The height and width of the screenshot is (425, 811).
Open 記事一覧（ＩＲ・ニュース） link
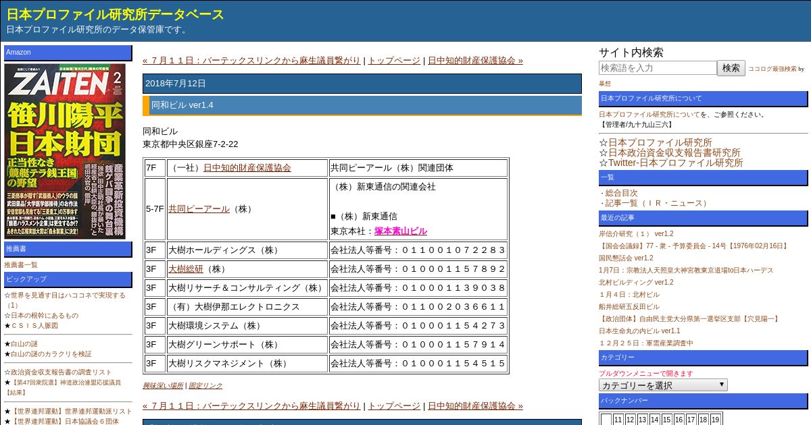(658, 203)
